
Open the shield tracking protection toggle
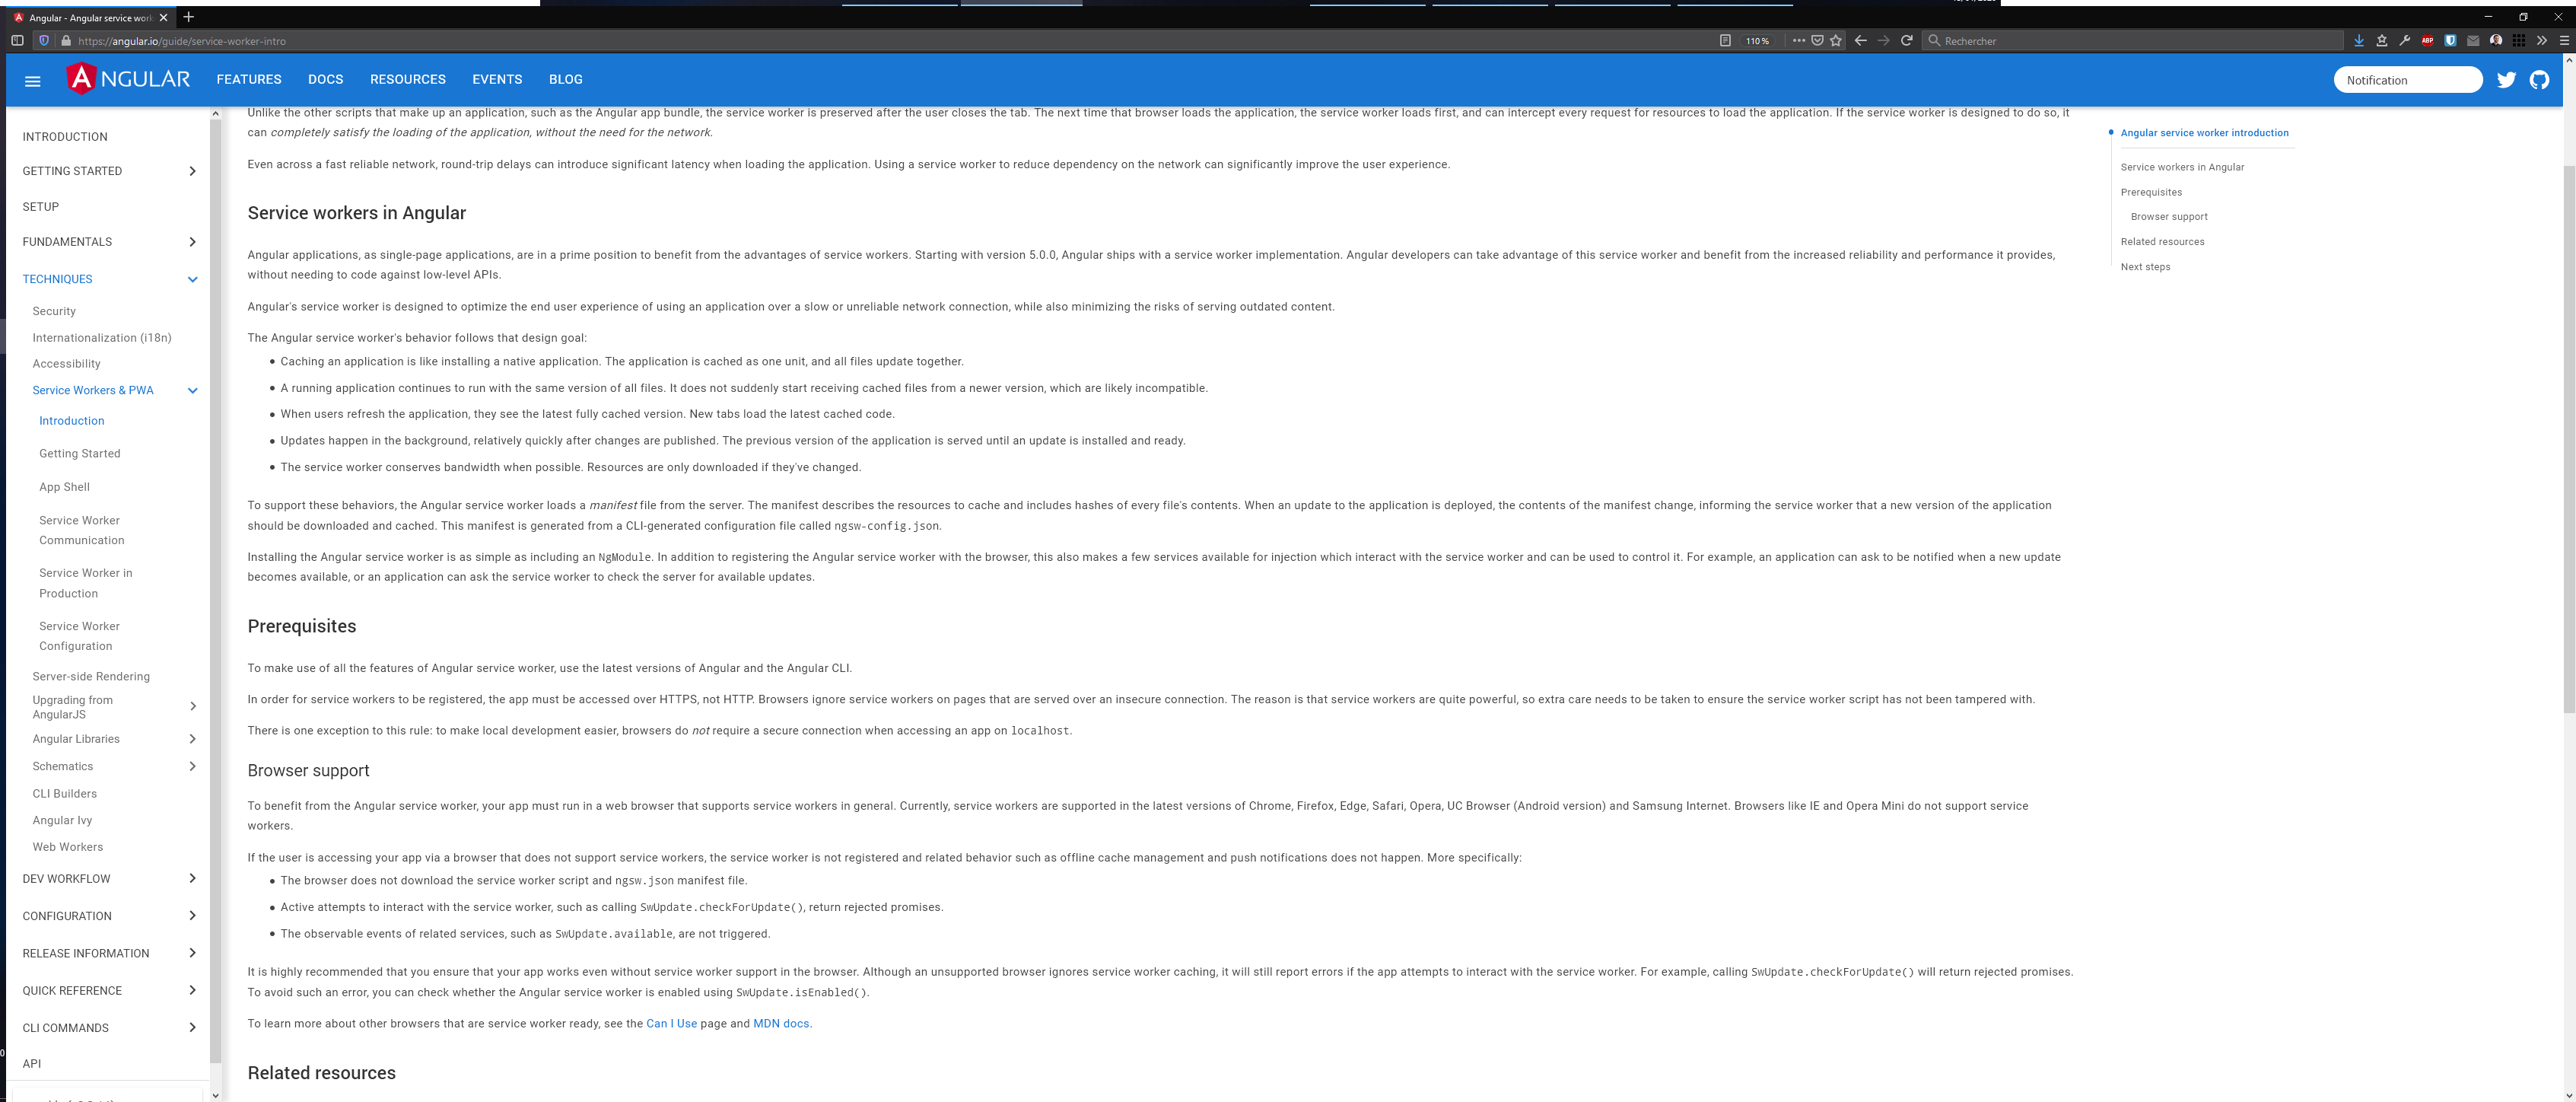[x=43, y=41]
